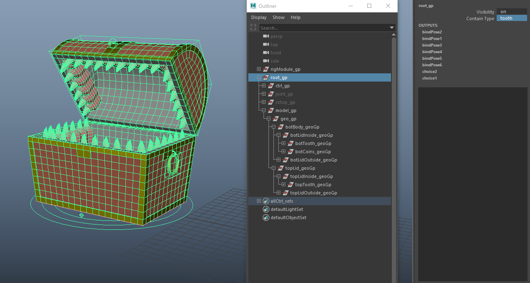Click the botCoins_geoGp transform icon
This screenshot has width=530, height=283.
click(290, 152)
